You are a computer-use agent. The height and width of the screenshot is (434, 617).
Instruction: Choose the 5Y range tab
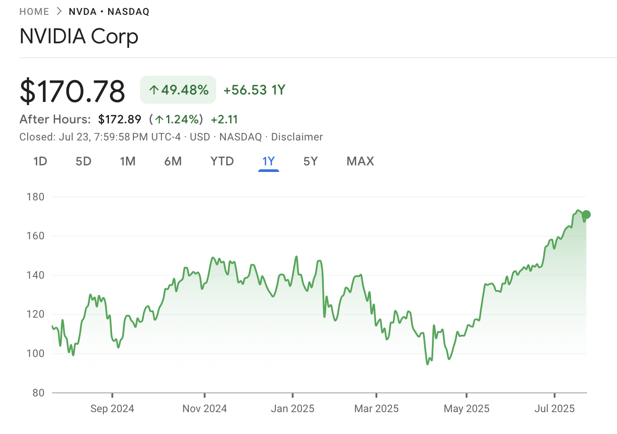(310, 161)
